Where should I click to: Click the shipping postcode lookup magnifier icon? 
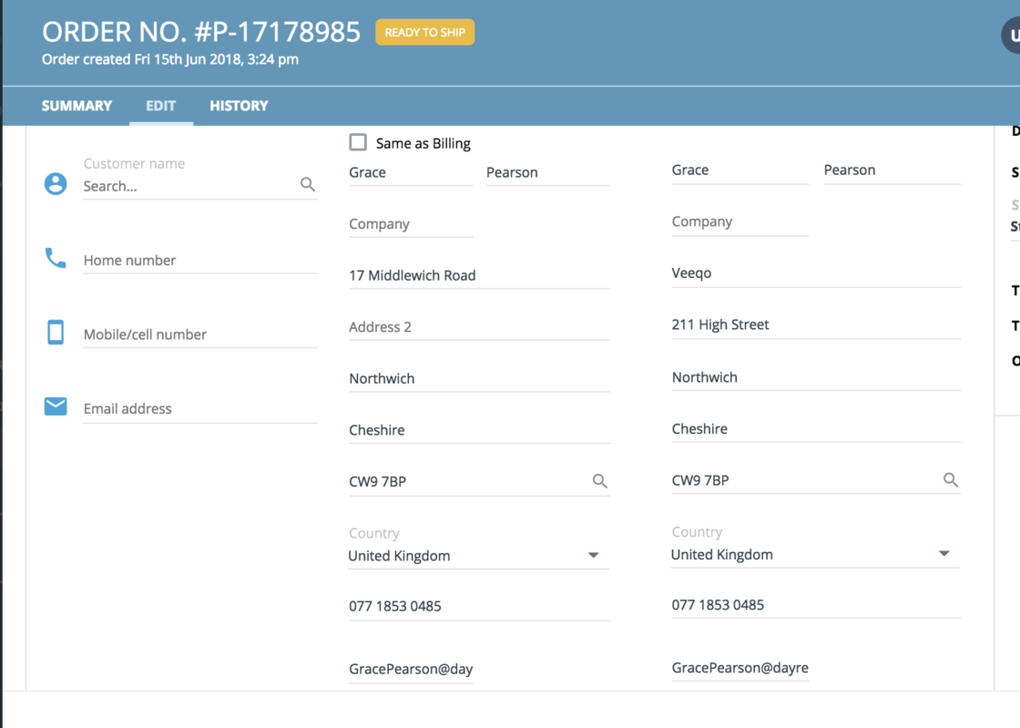tap(951, 479)
